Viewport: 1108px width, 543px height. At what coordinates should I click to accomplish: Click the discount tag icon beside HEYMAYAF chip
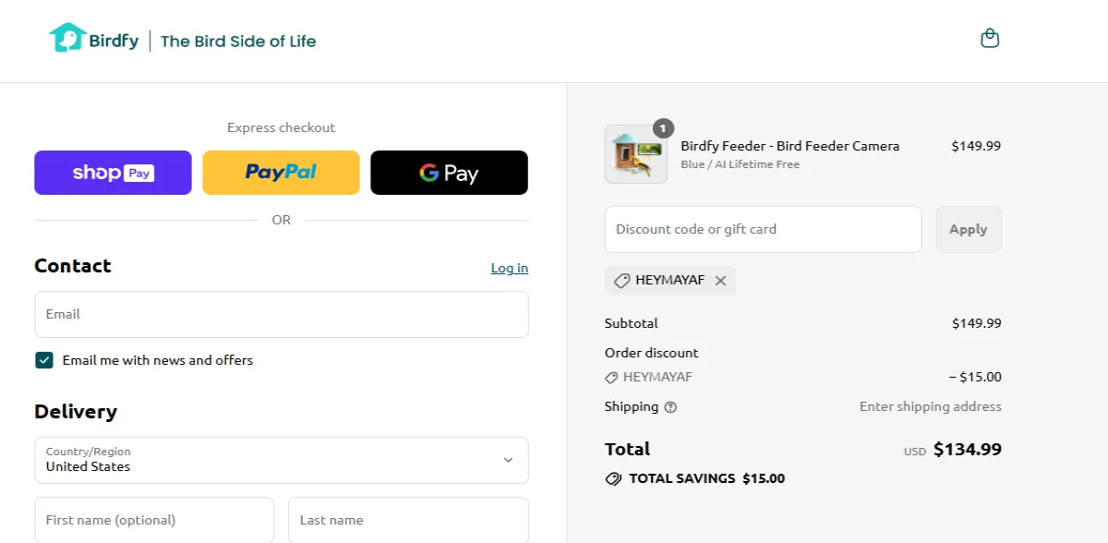tap(621, 281)
